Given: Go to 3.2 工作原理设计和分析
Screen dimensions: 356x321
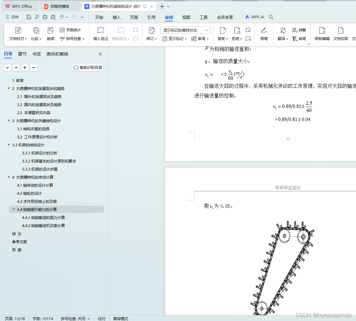Looking at the screenshot, I should pos(38,137).
